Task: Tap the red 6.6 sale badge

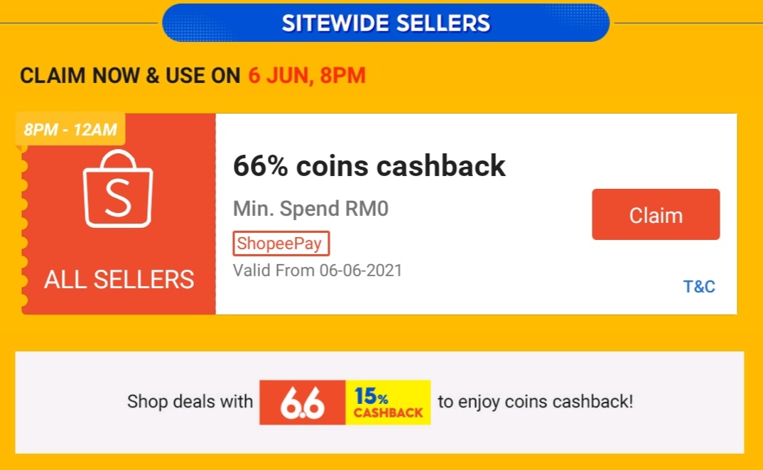Action: (x=303, y=403)
